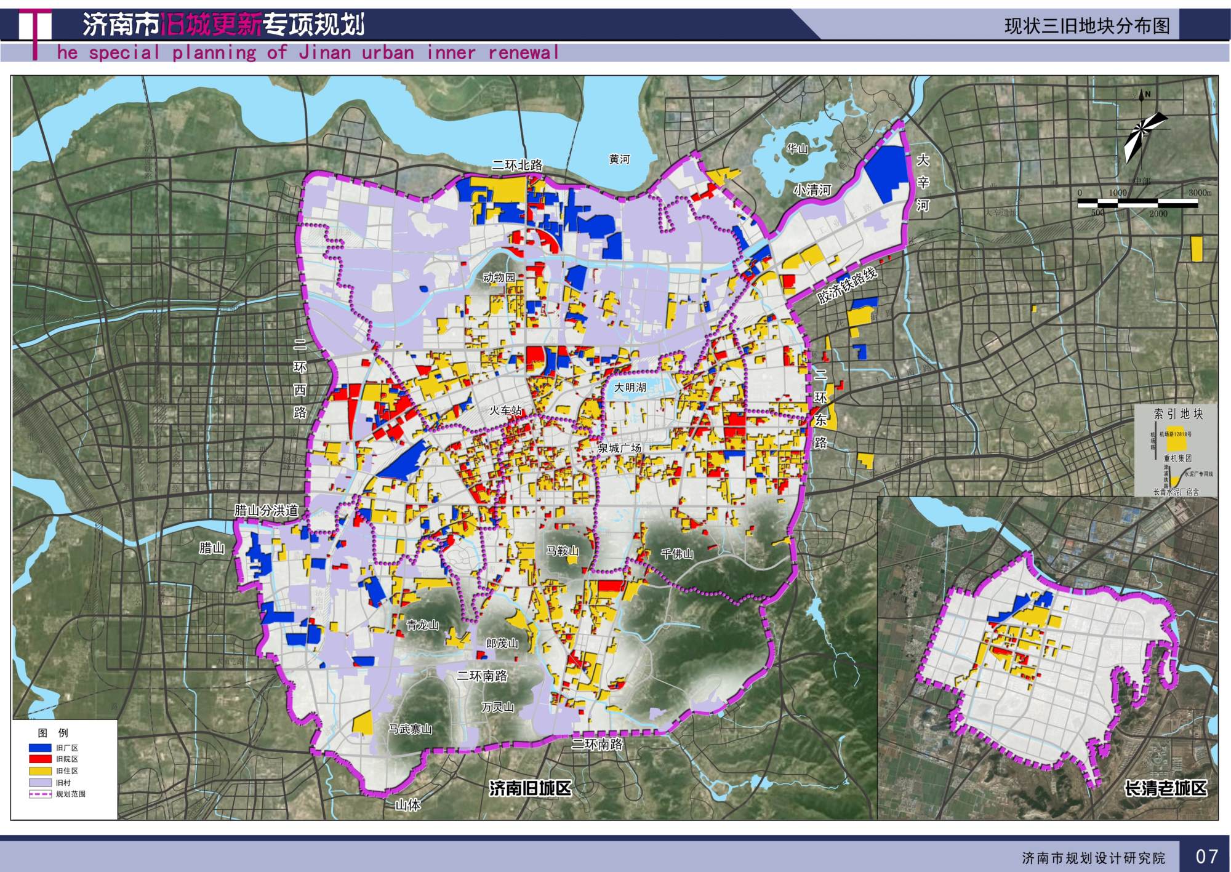Click the 动物园 map label

click(499, 278)
